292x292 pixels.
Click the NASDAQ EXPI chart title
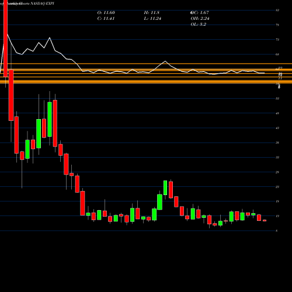click(43, 4)
